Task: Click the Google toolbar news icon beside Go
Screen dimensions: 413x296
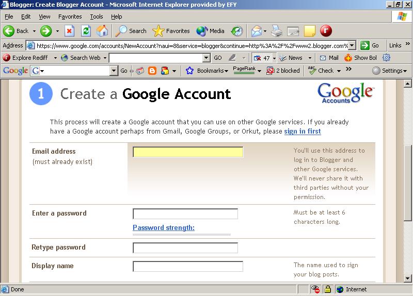Action: [x=140, y=71]
